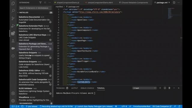The width and height of the screenshot is (192, 108).
Task: Open the Salesforce cloud icon view
Action: (x=13, y=48)
